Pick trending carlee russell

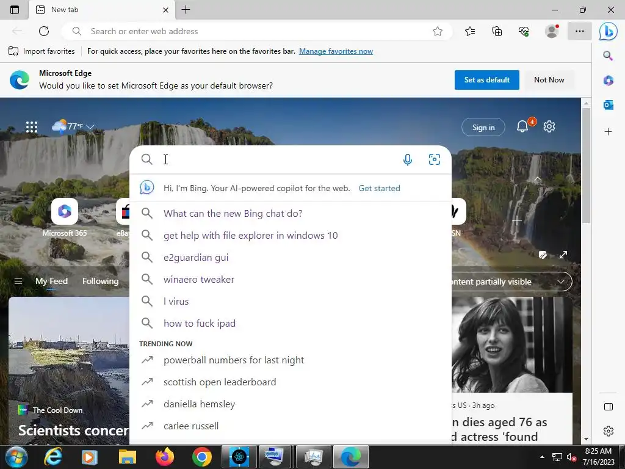click(x=290, y=426)
